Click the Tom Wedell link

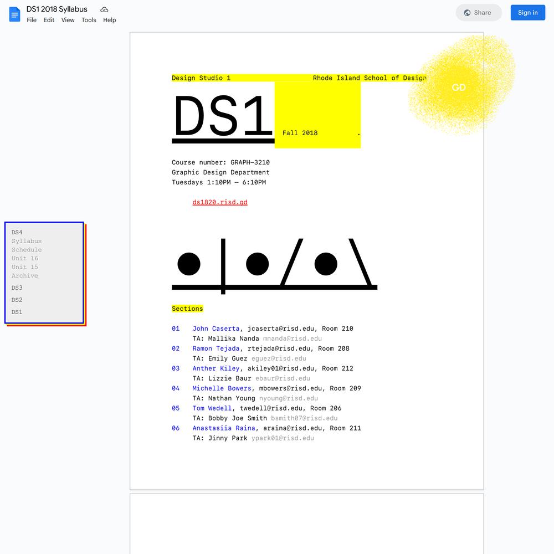tap(212, 408)
